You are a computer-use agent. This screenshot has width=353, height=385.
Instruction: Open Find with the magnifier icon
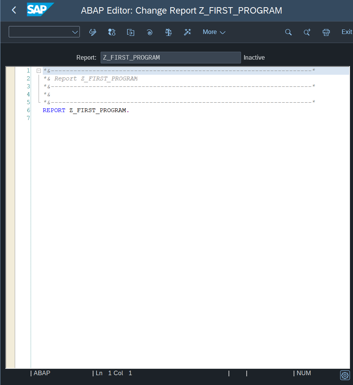[x=288, y=32]
